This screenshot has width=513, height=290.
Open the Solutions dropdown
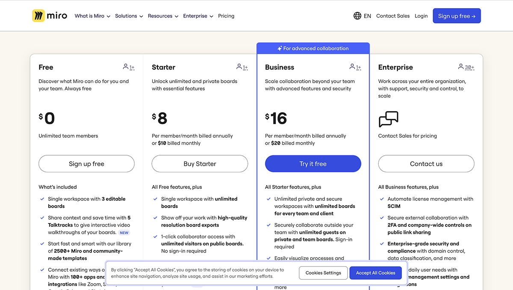click(x=129, y=16)
